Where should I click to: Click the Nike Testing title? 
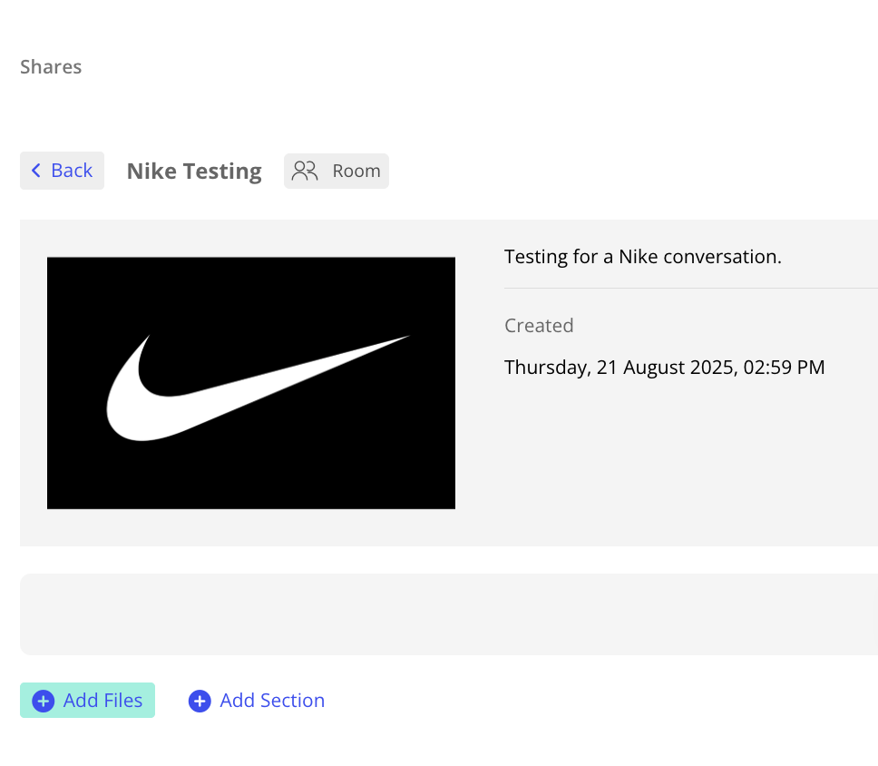click(x=193, y=171)
